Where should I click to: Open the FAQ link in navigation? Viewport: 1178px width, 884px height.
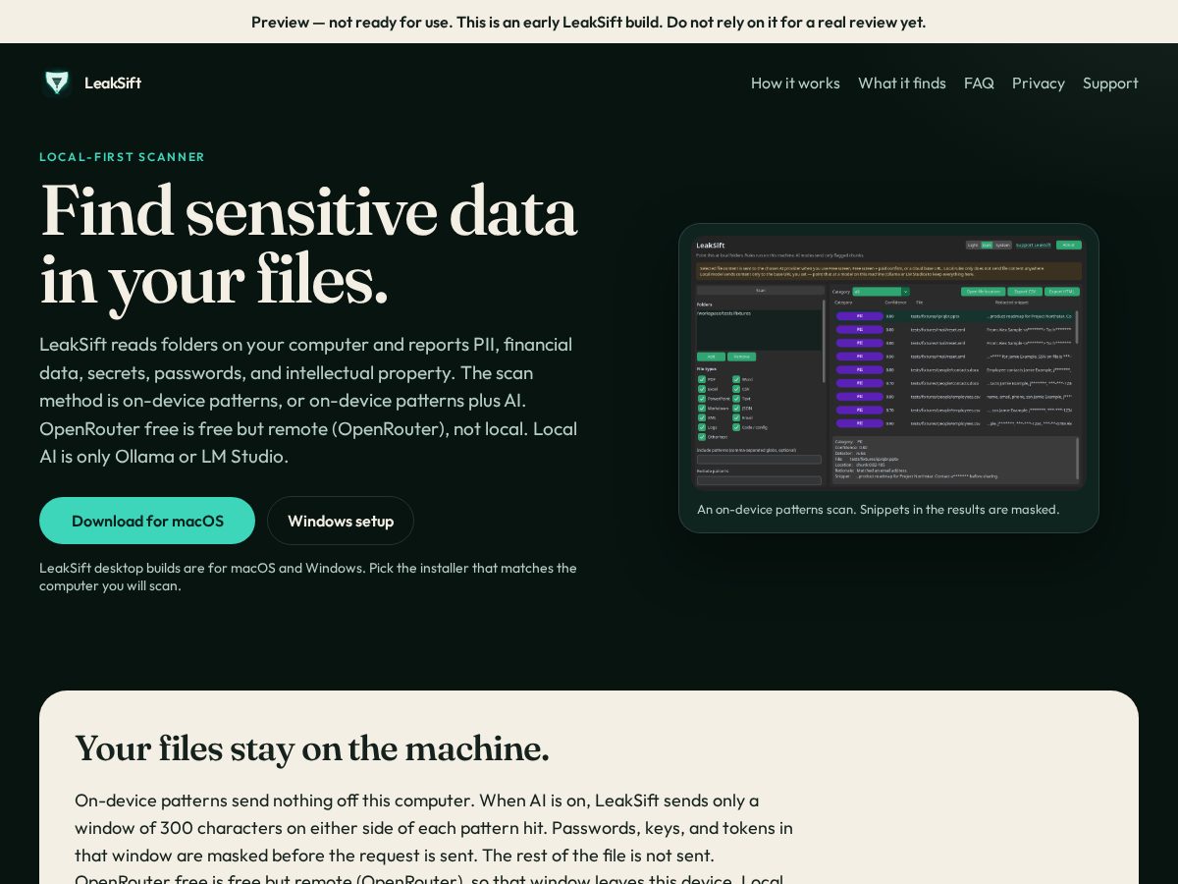tap(979, 83)
